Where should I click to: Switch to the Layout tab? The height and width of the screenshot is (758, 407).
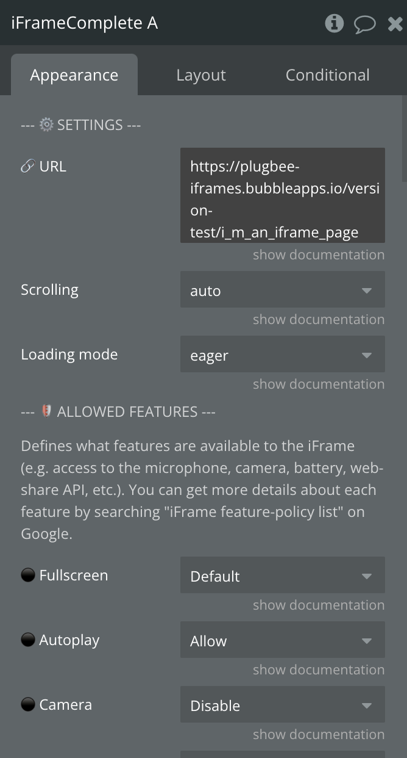[x=201, y=75]
